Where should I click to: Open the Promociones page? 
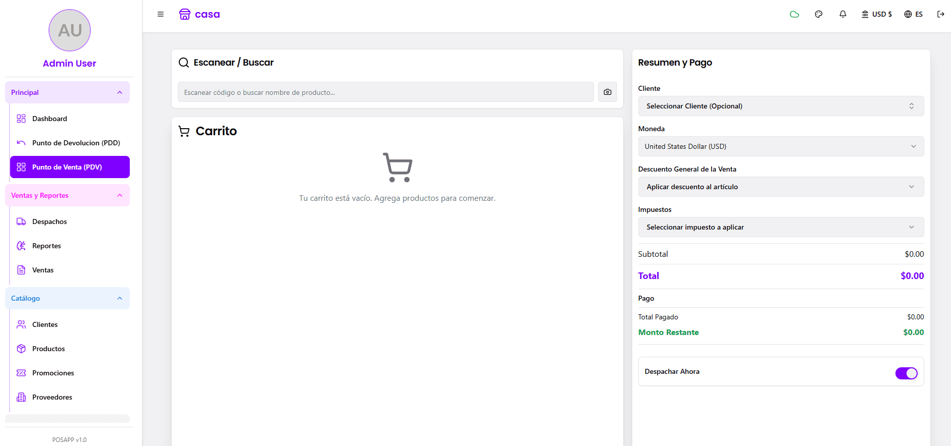(x=70, y=373)
